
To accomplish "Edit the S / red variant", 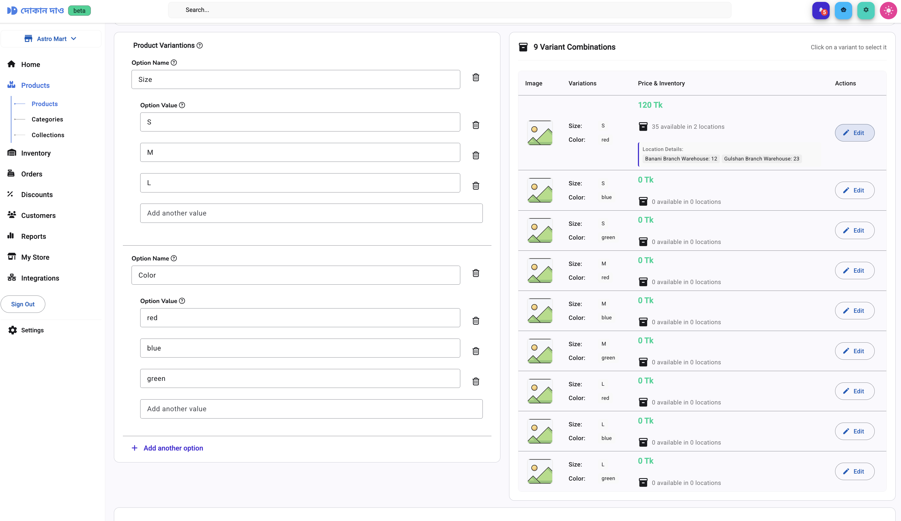I will (x=854, y=133).
